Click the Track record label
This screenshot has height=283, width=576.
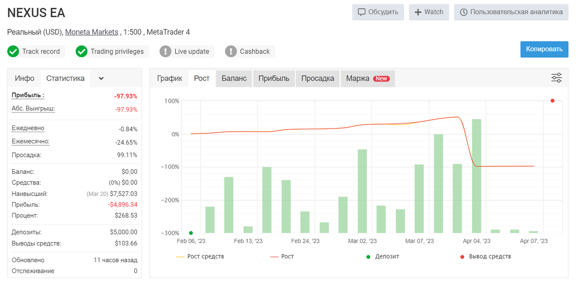[x=41, y=51]
